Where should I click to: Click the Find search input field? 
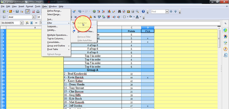pos(158,11)
